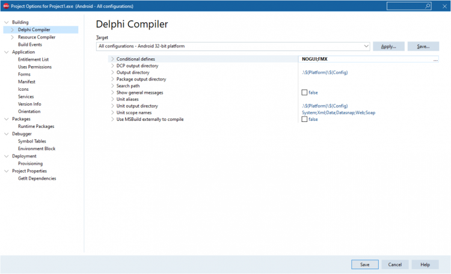
Task: Select GetIt Dependencies in the tree
Action: (x=37, y=178)
